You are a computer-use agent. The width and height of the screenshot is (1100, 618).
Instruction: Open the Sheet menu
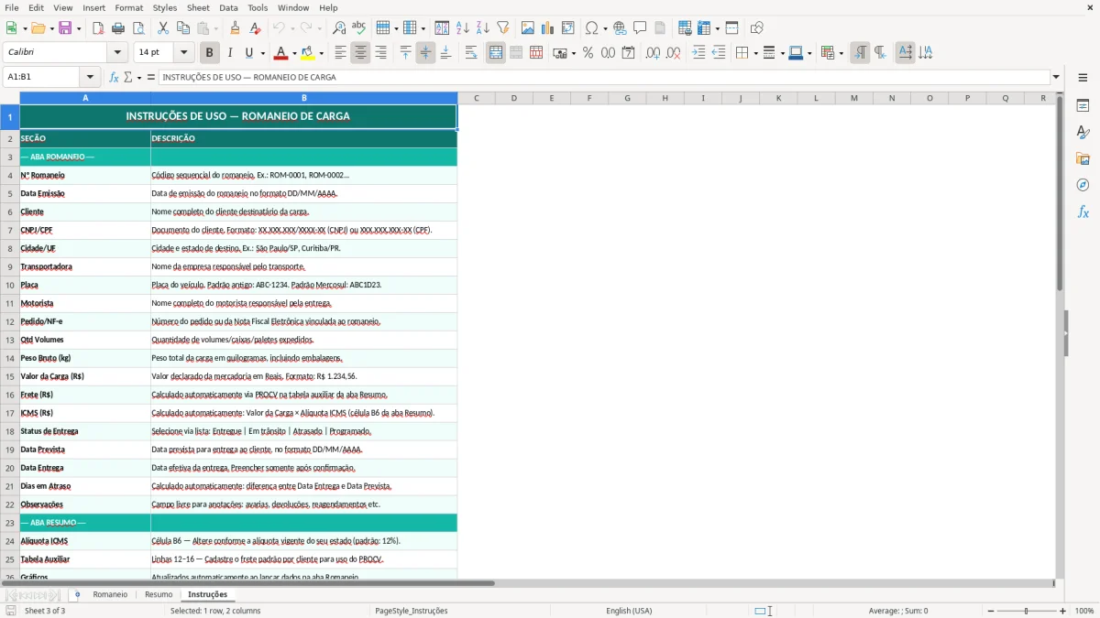point(198,7)
